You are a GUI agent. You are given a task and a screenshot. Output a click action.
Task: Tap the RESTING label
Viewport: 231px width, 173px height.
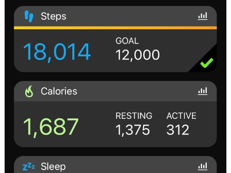tap(134, 116)
